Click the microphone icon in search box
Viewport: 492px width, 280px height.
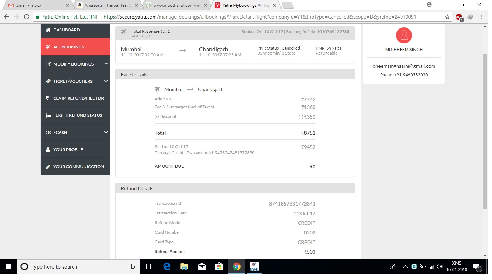coord(133,266)
